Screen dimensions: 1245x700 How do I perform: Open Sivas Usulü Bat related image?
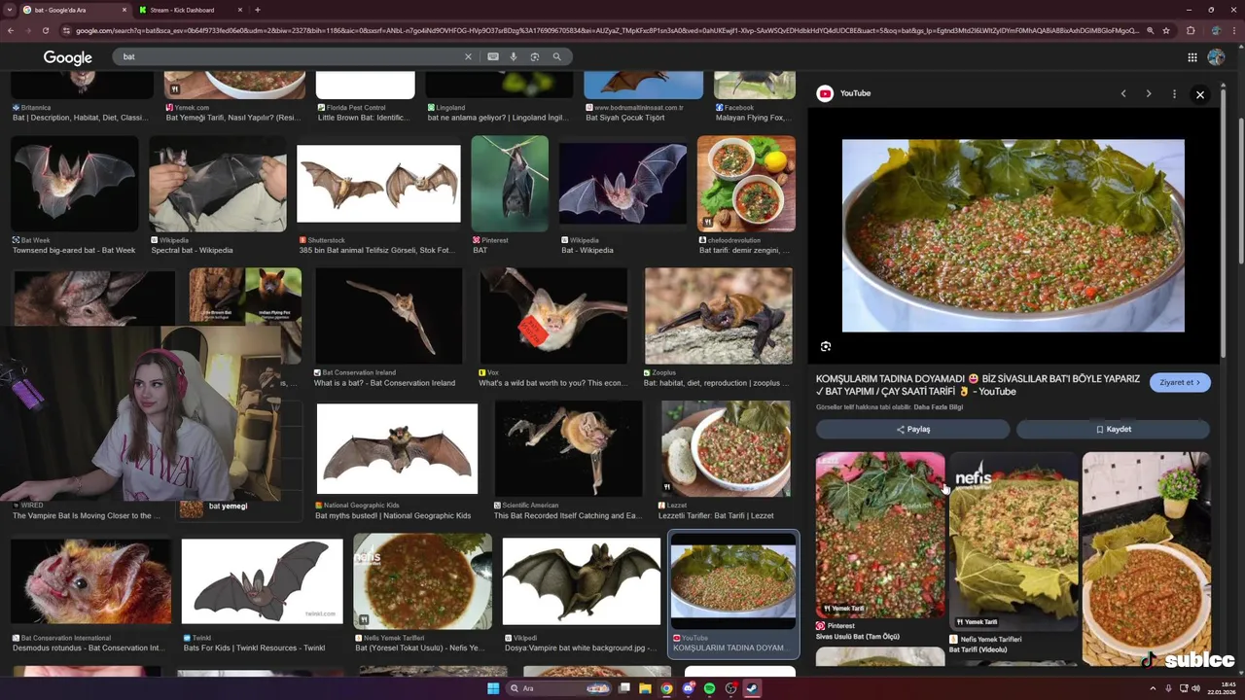coord(879,535)
